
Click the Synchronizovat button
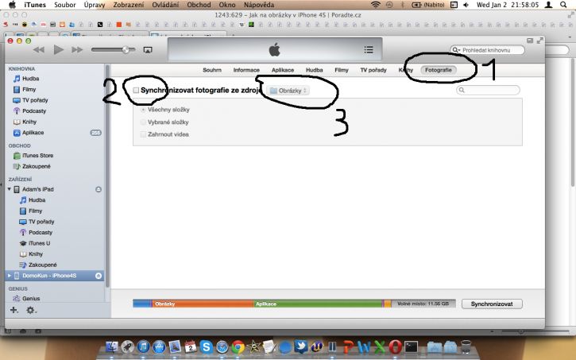point(492,304)
